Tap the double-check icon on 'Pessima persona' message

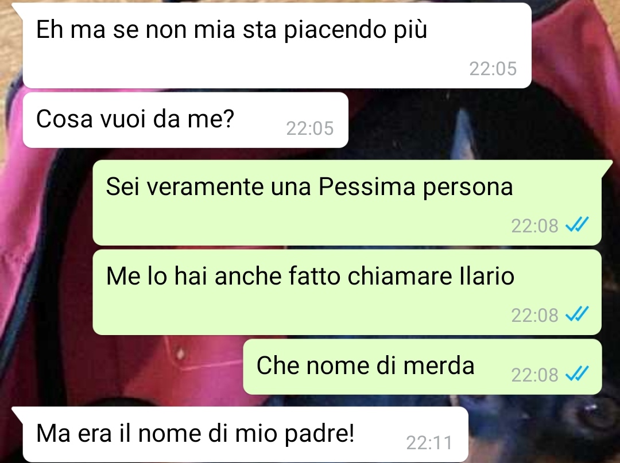pos(578,225)
